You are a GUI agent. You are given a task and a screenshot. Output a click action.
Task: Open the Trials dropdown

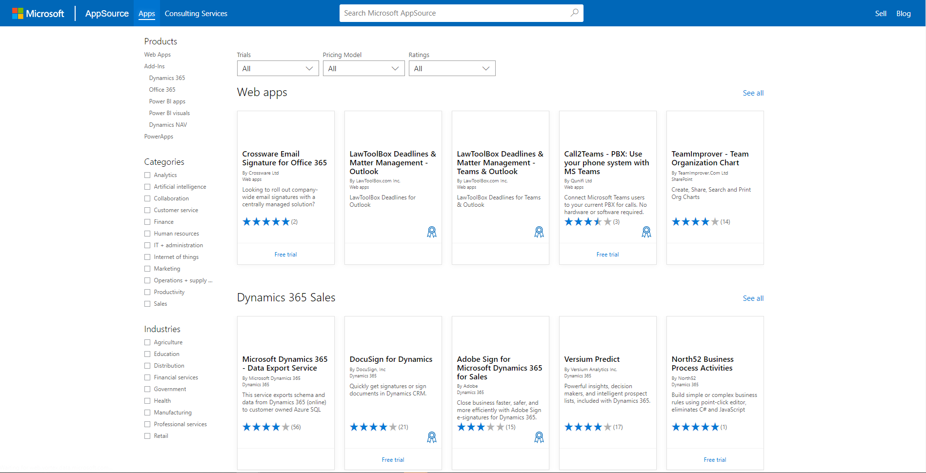point(278,68)
